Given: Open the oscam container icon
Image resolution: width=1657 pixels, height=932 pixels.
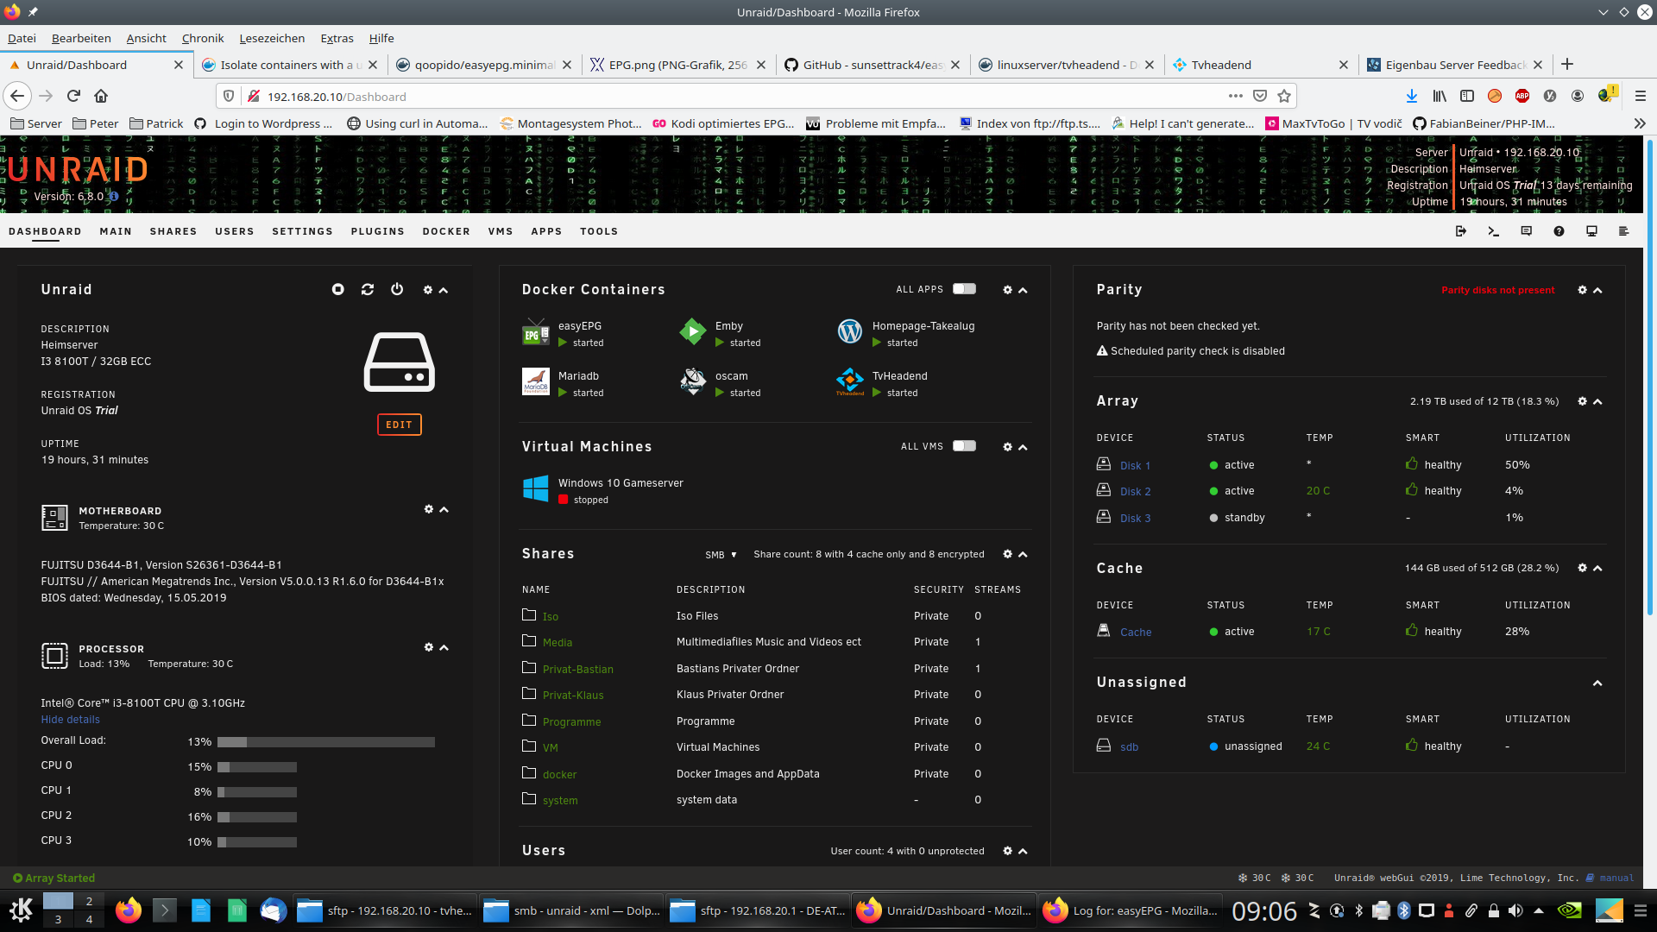Looking at the screenshot, I should pos(693,381).
